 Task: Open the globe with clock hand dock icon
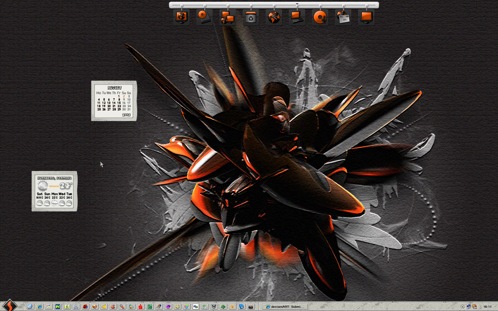274,17
